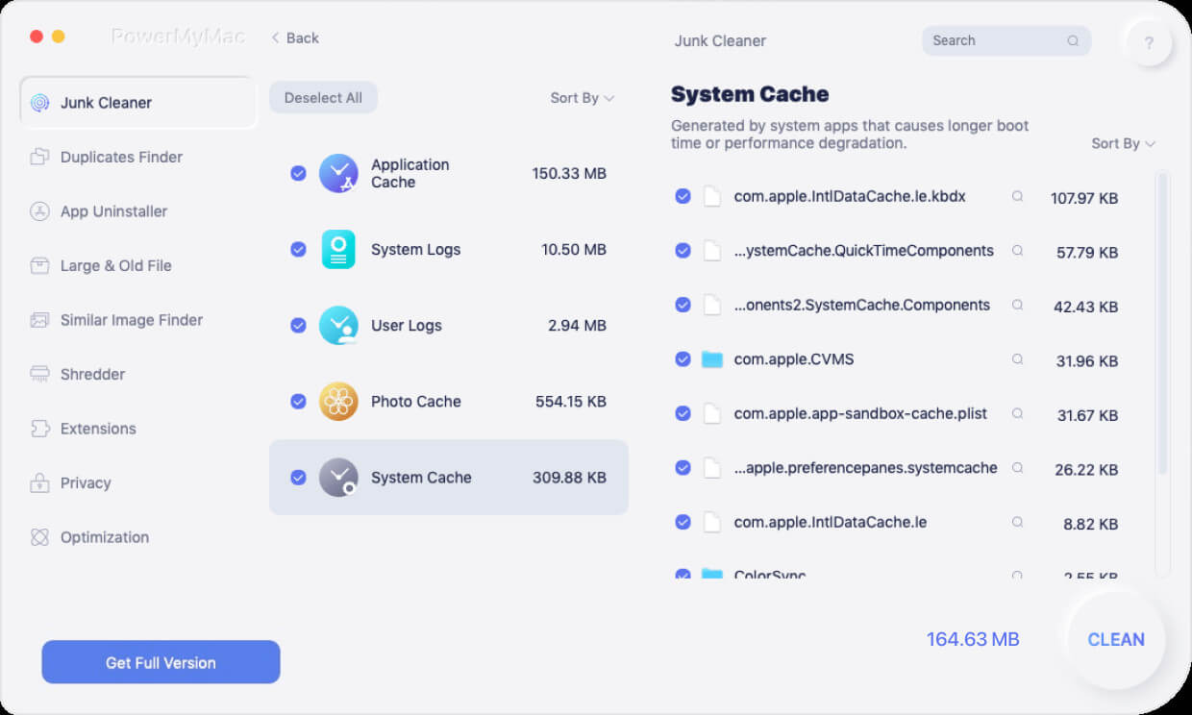Viewport: 1192px width, 715px height.
Task: Select the Application Cache label
Action: (x=410, y=173)
